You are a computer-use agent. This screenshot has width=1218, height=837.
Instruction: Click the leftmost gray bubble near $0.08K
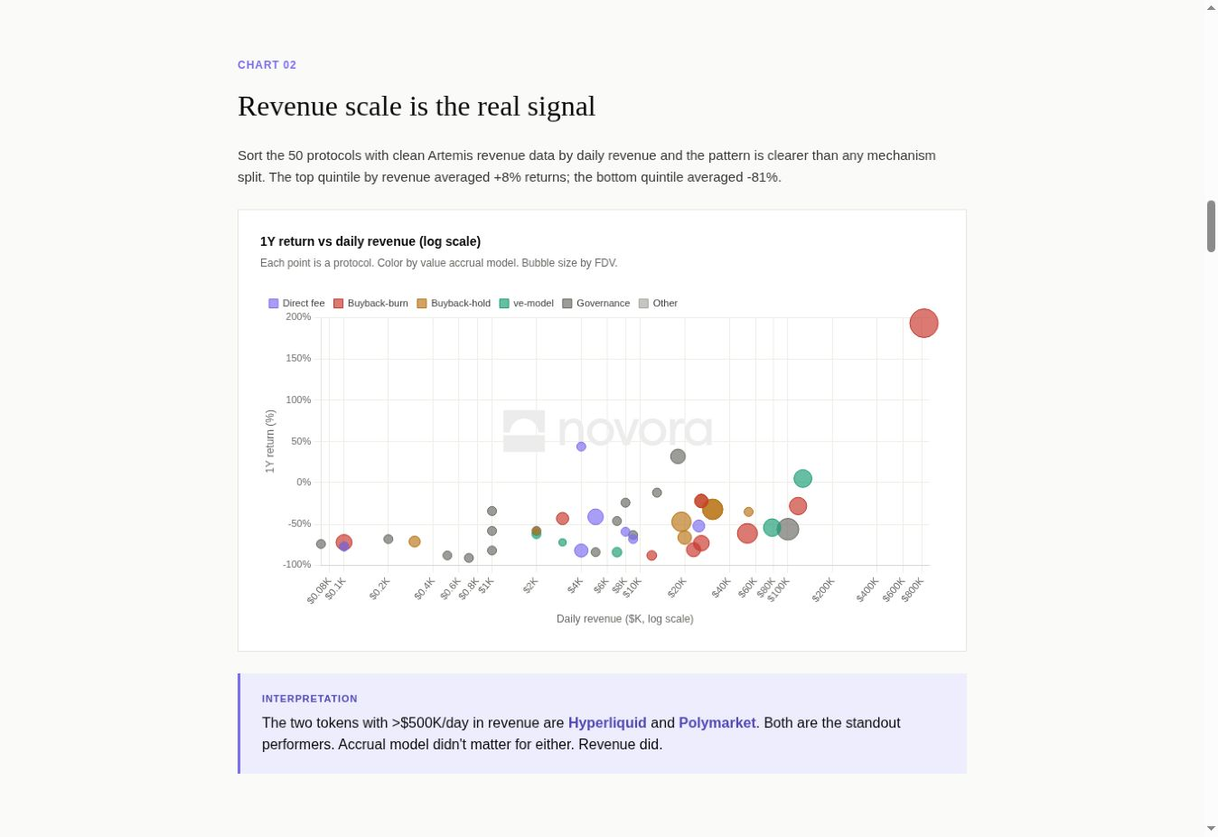(321, 544)
